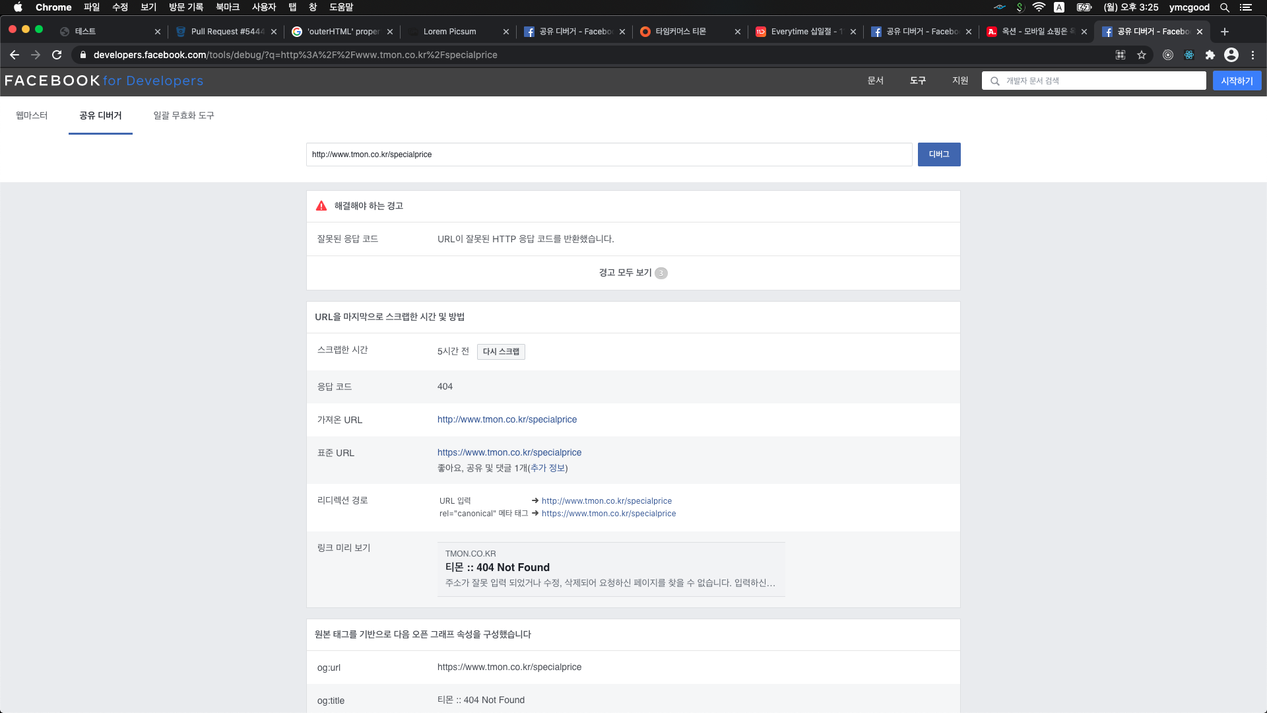Viewport: 1267px width, 713px height.
Task: Open the 문서 navigation link
Action: (875, 81)
